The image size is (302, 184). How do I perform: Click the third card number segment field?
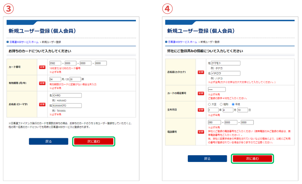coord(86,63)
